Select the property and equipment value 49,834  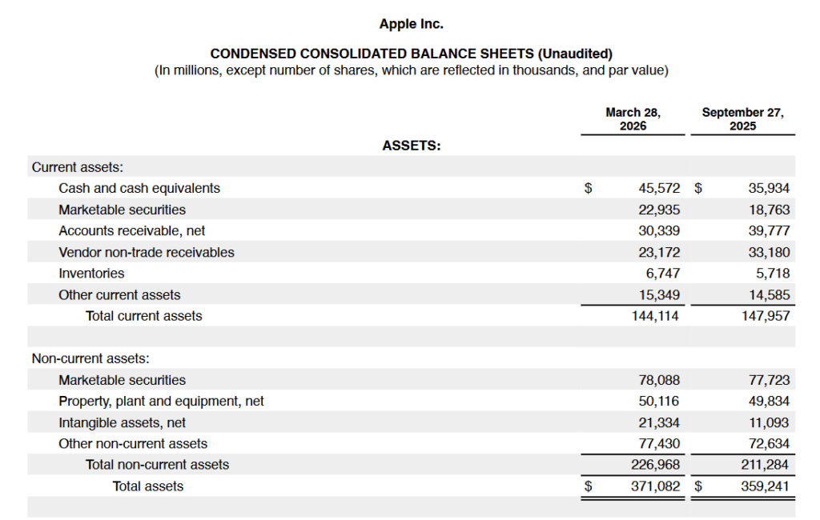pyautogui.click(x=769, y=402)
